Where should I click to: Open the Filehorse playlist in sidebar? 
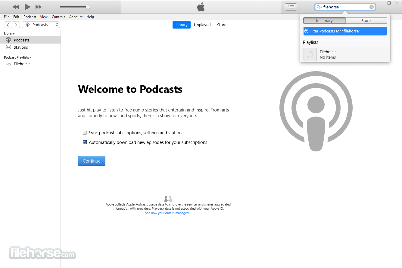(x=30, y=64)
